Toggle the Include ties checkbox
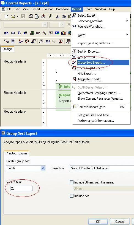The width and height of the screenshot is (134, 225). point(72,196)
